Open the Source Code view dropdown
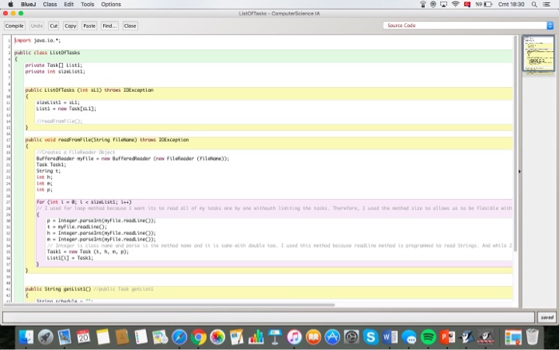Image resolution: width=559 pixels, height=350 pixels. click(x=468, y=26)
